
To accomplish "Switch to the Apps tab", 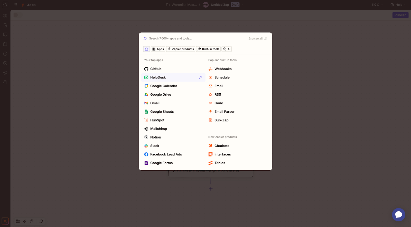I will (x=158, y=49).
